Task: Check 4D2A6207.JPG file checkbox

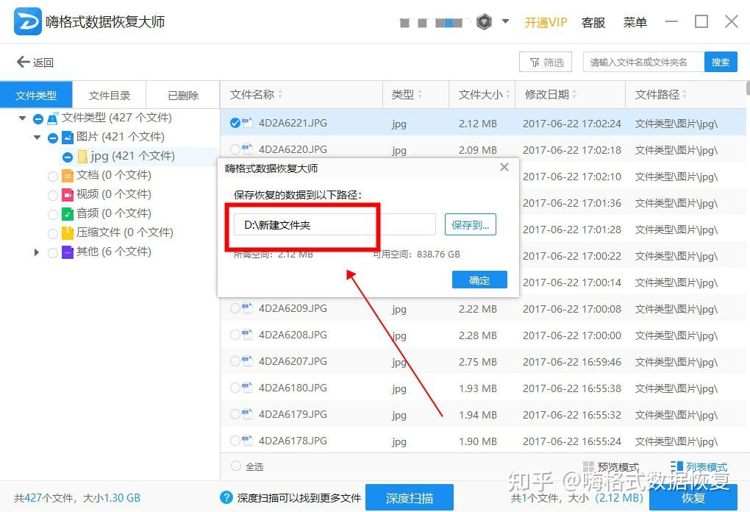Action: (235, 361)
